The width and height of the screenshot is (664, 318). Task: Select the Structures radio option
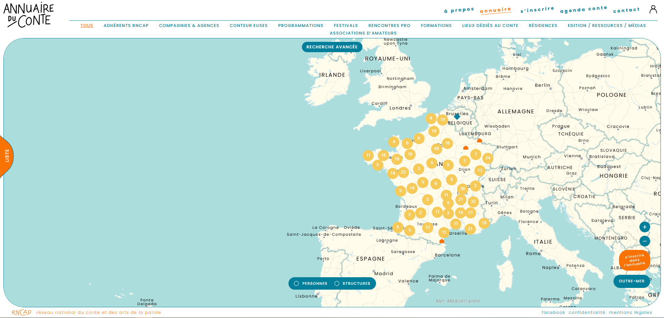pyautogui.click(x=337, y=283)
